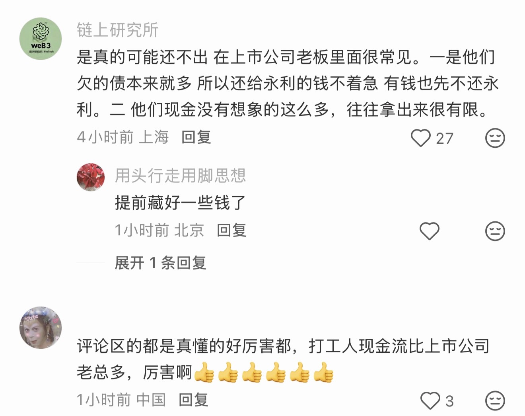525x416 pixels.
Task: Dislike the 链上研究所 comment via face icon
Action: (x=495, y=138)
